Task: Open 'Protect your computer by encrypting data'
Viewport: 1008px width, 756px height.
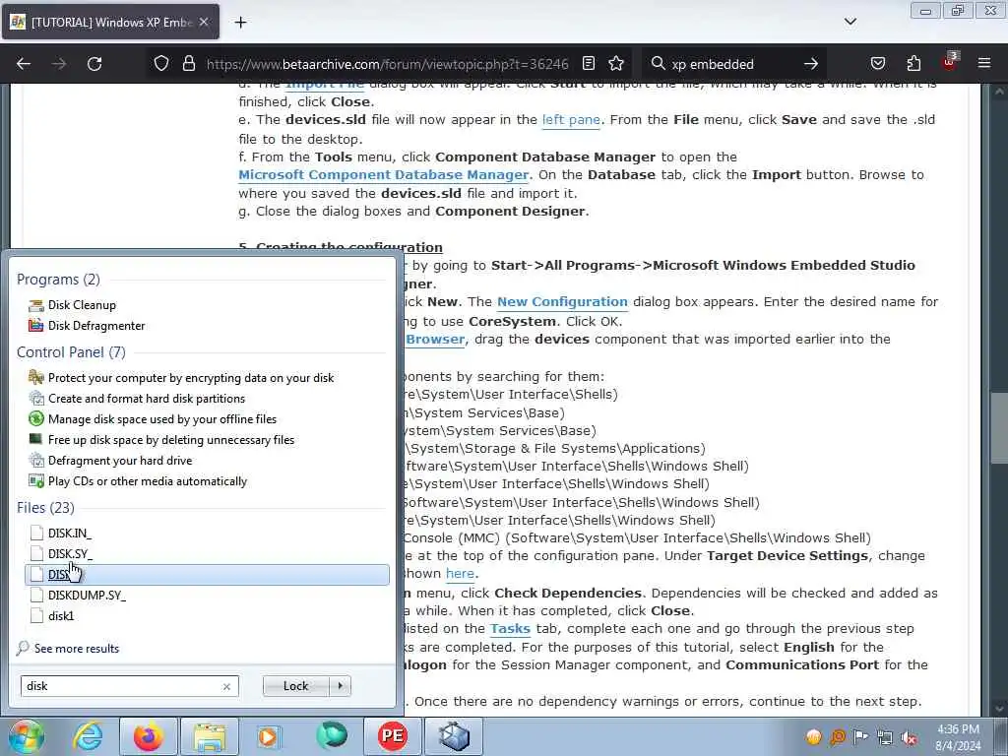Action: click(x=191, y=378)
